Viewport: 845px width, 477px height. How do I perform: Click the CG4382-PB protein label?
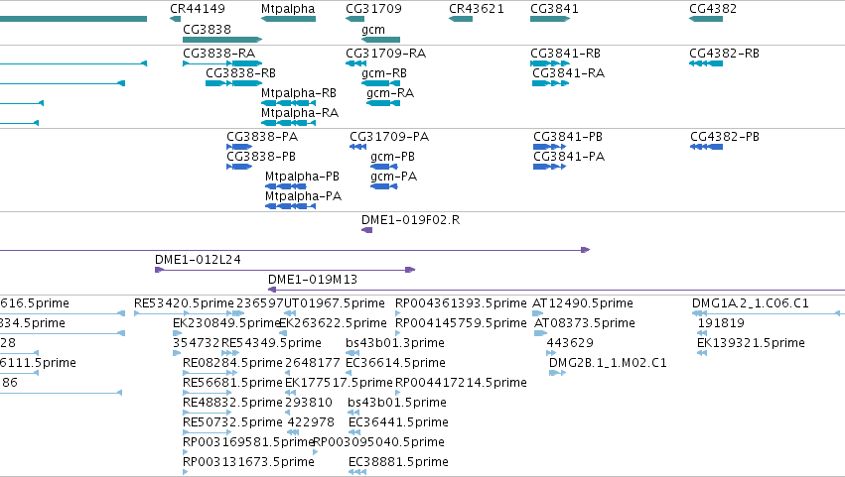pyautogui.click(x=725, y=137)
